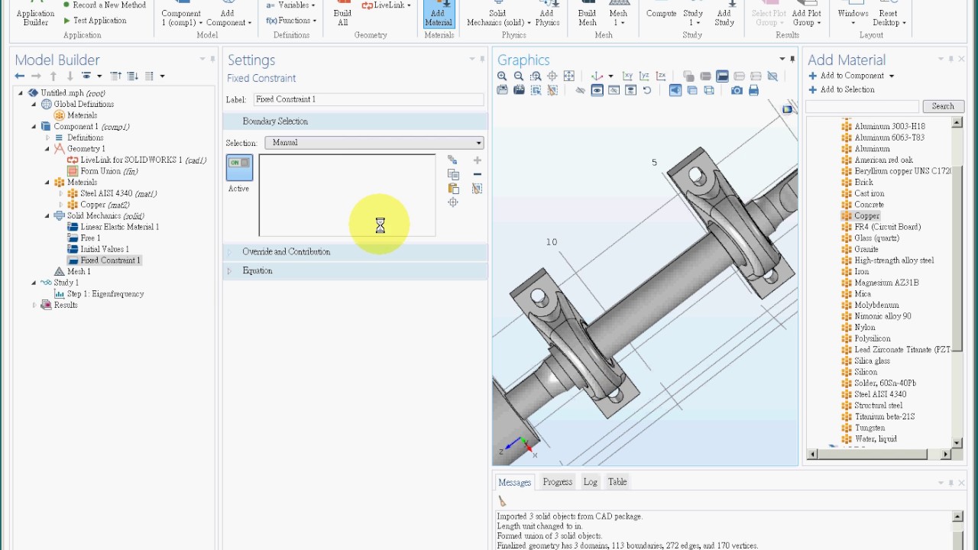Select the LiveLink for SOLIDWORKS 1 node
Viewport: 978px width, 550px height.
pos(137,160)
